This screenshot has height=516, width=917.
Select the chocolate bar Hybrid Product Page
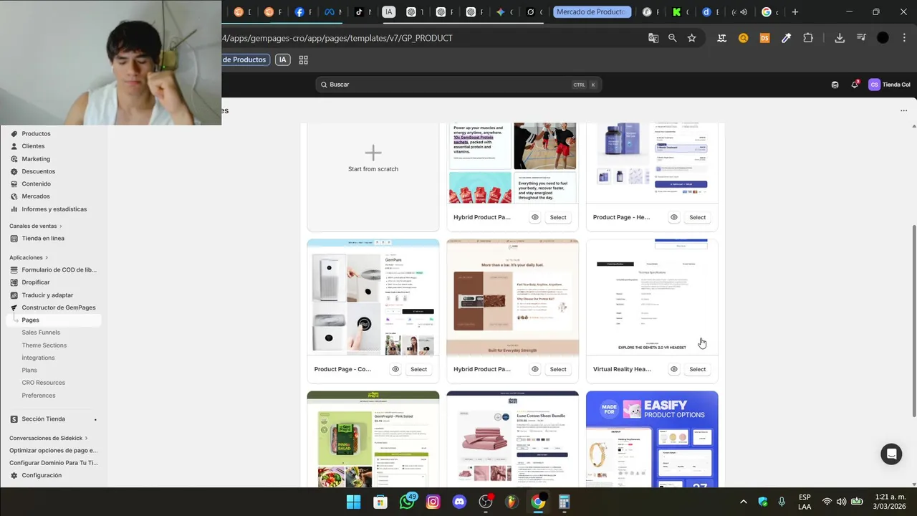tap(558, 369)
